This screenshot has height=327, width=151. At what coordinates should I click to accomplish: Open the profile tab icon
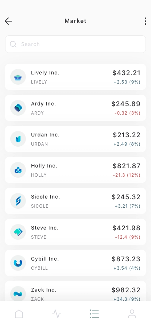(132, 314)
